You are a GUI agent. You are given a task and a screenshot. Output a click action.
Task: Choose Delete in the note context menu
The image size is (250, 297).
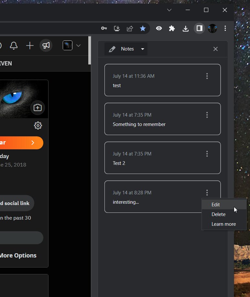tap(219, 214)
